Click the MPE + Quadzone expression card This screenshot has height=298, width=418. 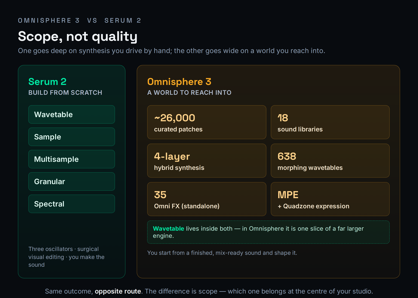click(330, 199)
